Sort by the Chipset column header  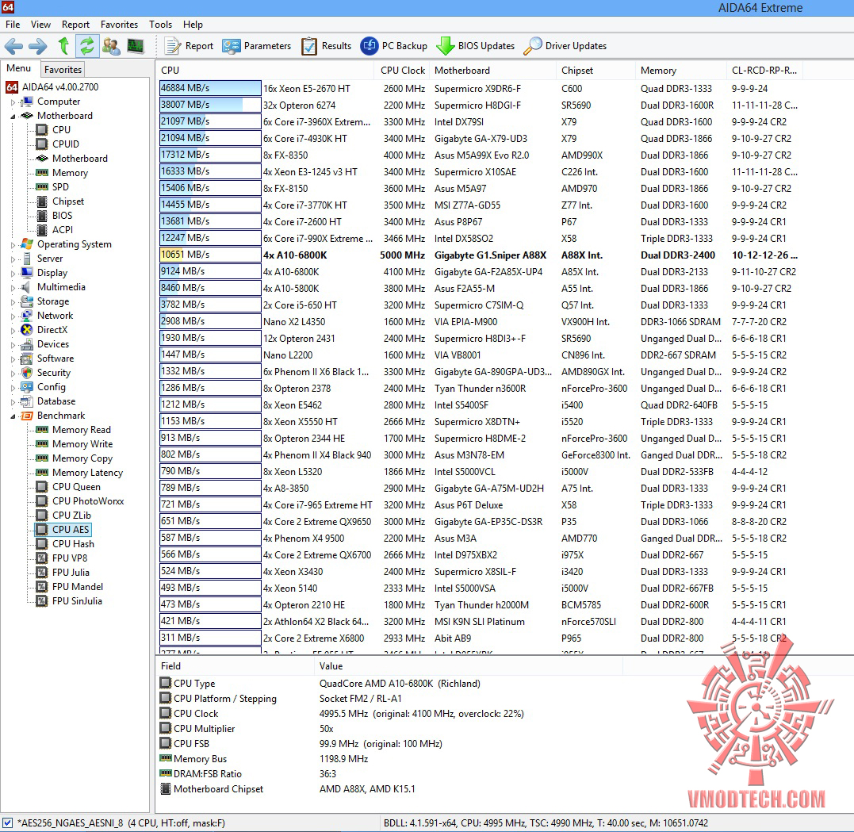(596, 71)
